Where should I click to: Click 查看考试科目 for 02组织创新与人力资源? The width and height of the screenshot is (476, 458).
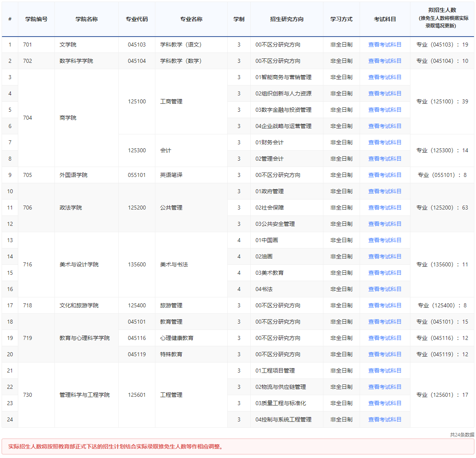pos(385,93)
